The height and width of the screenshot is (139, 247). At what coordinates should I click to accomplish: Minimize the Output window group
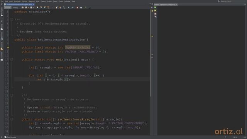[245, 5]
